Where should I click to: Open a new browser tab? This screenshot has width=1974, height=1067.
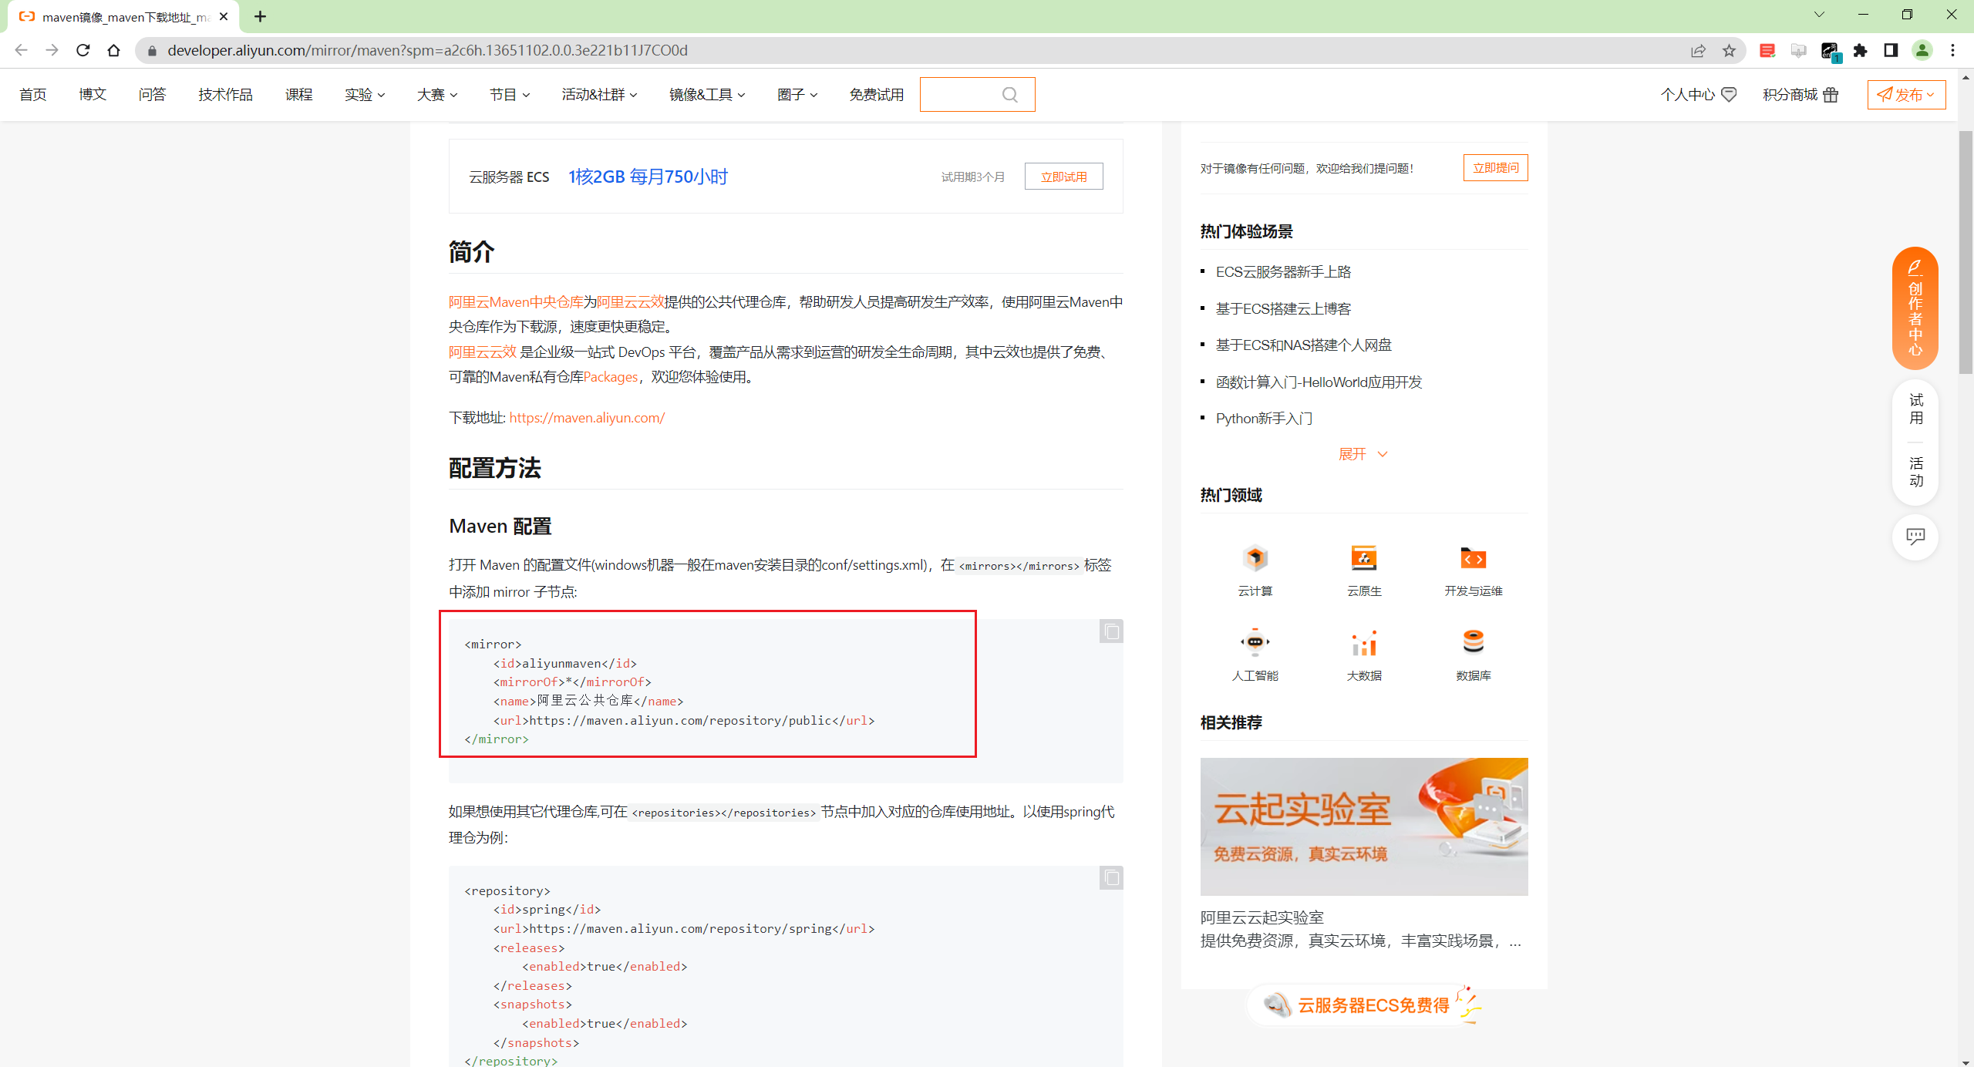coord(260,16)
